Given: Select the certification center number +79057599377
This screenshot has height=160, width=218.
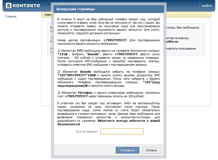Looking at the screenshot, I should tap(115, 40).
